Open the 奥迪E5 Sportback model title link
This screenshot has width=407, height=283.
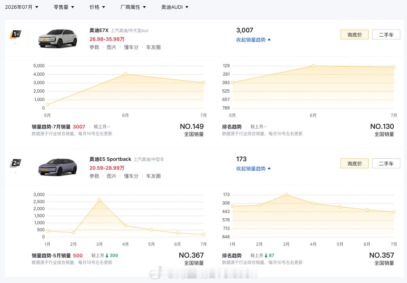[110, 159]
